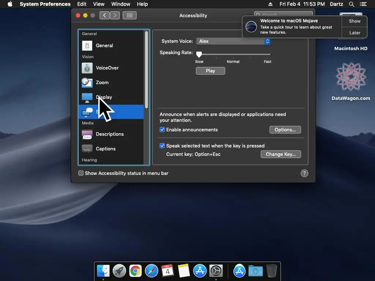Open announcement Options

[x=285, y=130]
